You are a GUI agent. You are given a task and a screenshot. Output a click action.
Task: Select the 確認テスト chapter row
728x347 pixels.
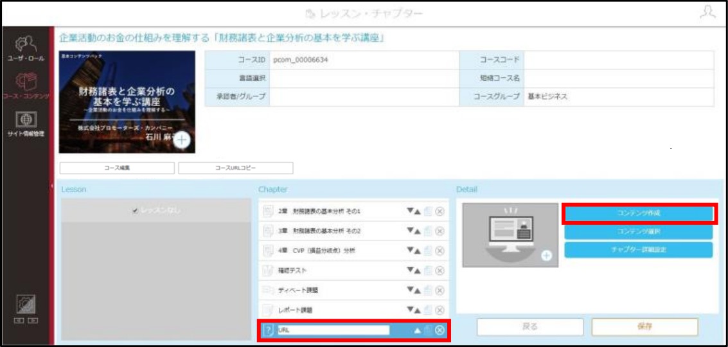coord(353,271)
